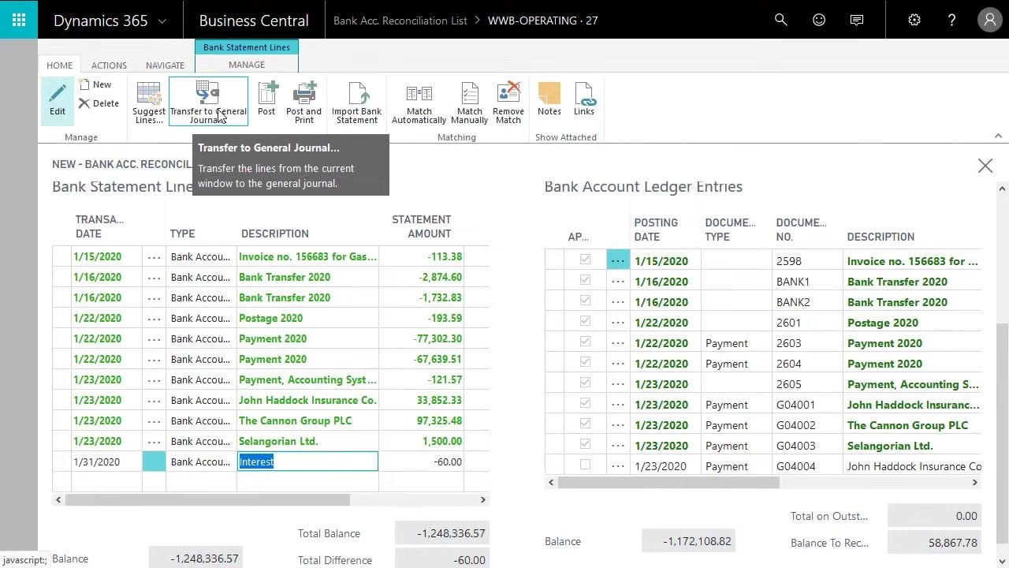The image size is (1009, 568).
Task: Open the app launcher waffle menu
Action: point(19,20)
